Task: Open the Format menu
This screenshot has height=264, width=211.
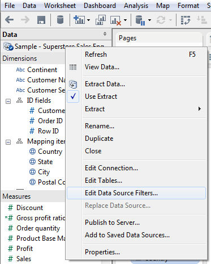Action: [x=188, y=6]
